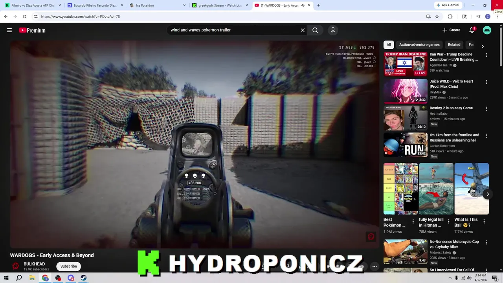Open Chrome profile Z avatar
The width and height of the screenshot is (503, 283).
[488, 17]
